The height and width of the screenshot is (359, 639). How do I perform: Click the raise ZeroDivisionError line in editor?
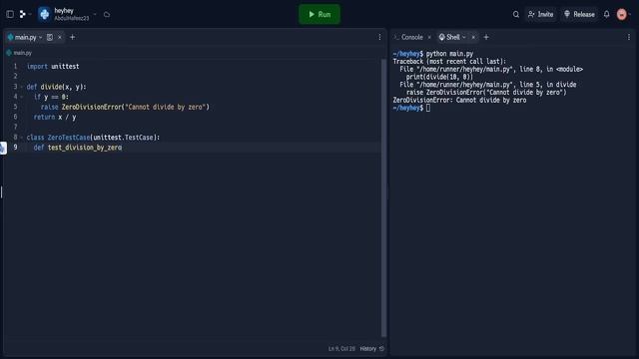(125, 107)
